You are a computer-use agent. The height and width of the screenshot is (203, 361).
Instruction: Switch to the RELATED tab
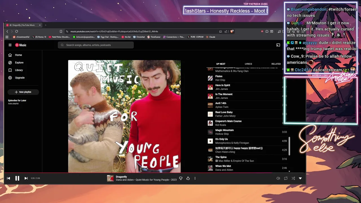276,64
